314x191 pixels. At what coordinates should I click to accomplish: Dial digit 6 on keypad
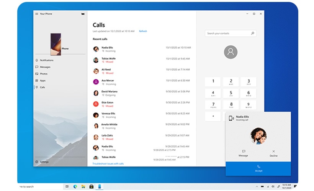click(249, 93)
